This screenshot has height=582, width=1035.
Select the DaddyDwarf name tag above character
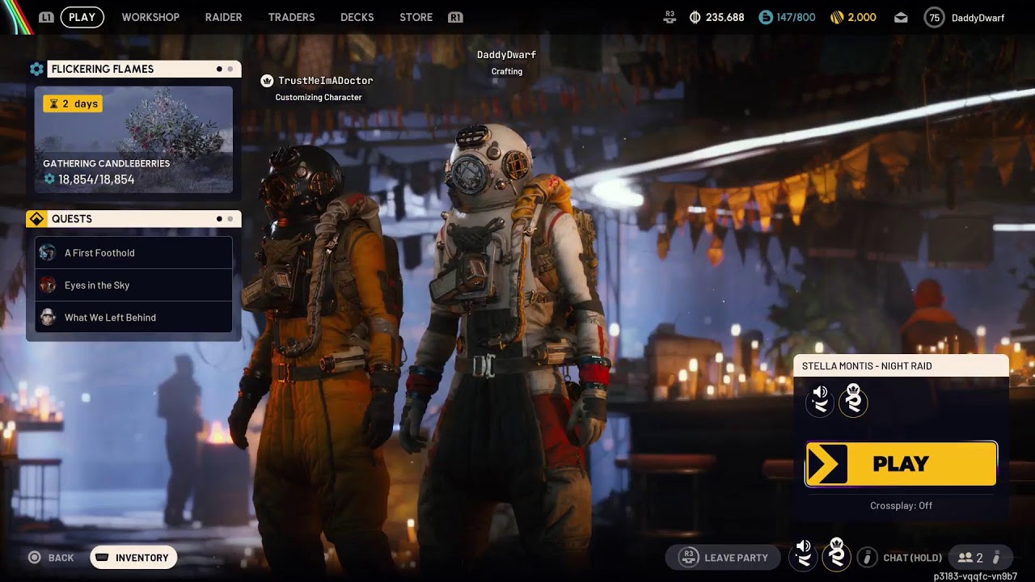point(506,55)
